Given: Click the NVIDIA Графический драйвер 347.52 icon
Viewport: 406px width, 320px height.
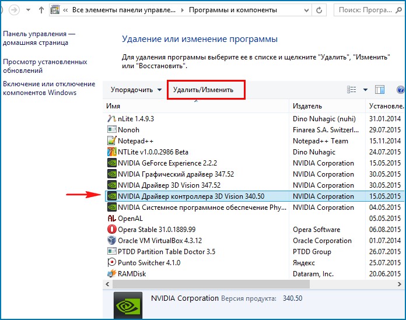Looking at the screenshot, I should point(111,174).
